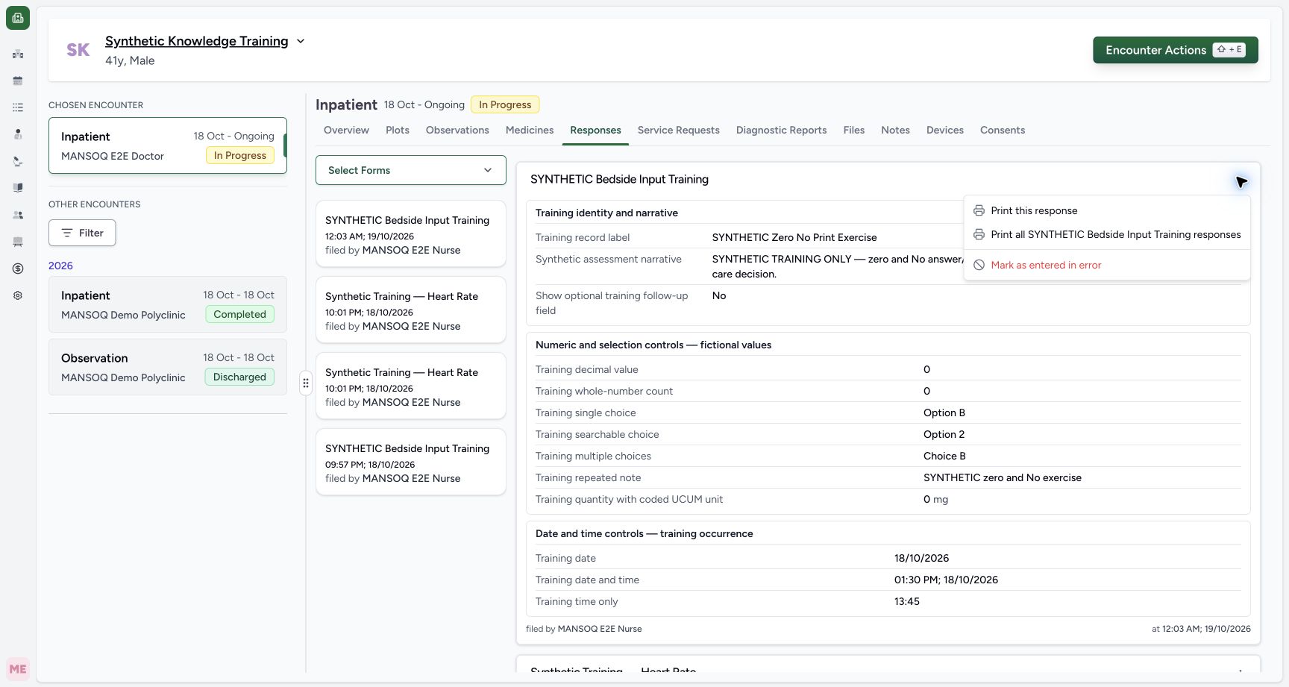Open the users group icon in sidebar
The width and height of the screenshot is (1289, 687).
pyautogui.click(x=18, y=215)
